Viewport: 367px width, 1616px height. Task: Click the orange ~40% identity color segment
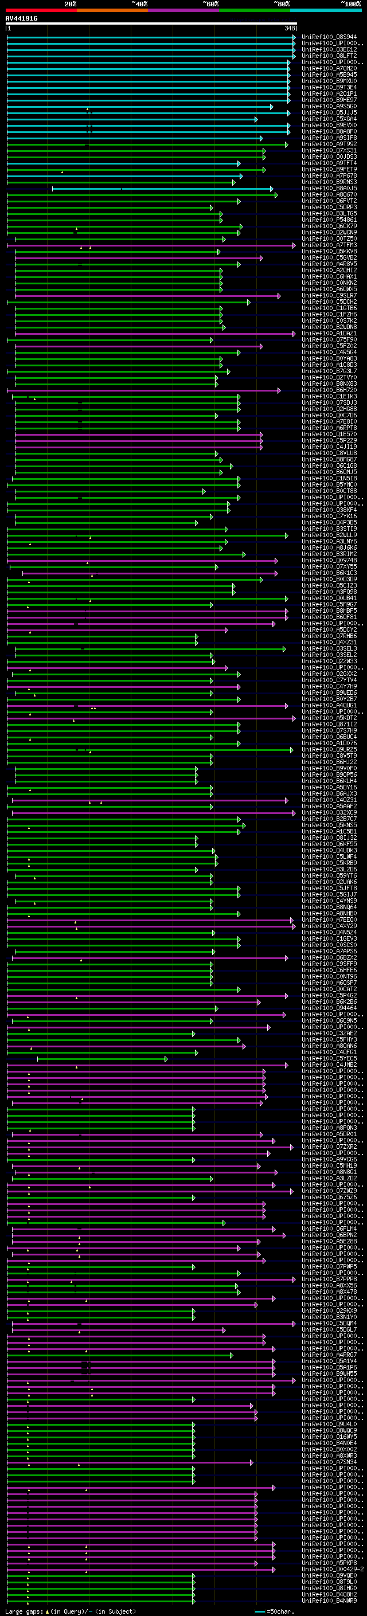click(x=112, y=10)
